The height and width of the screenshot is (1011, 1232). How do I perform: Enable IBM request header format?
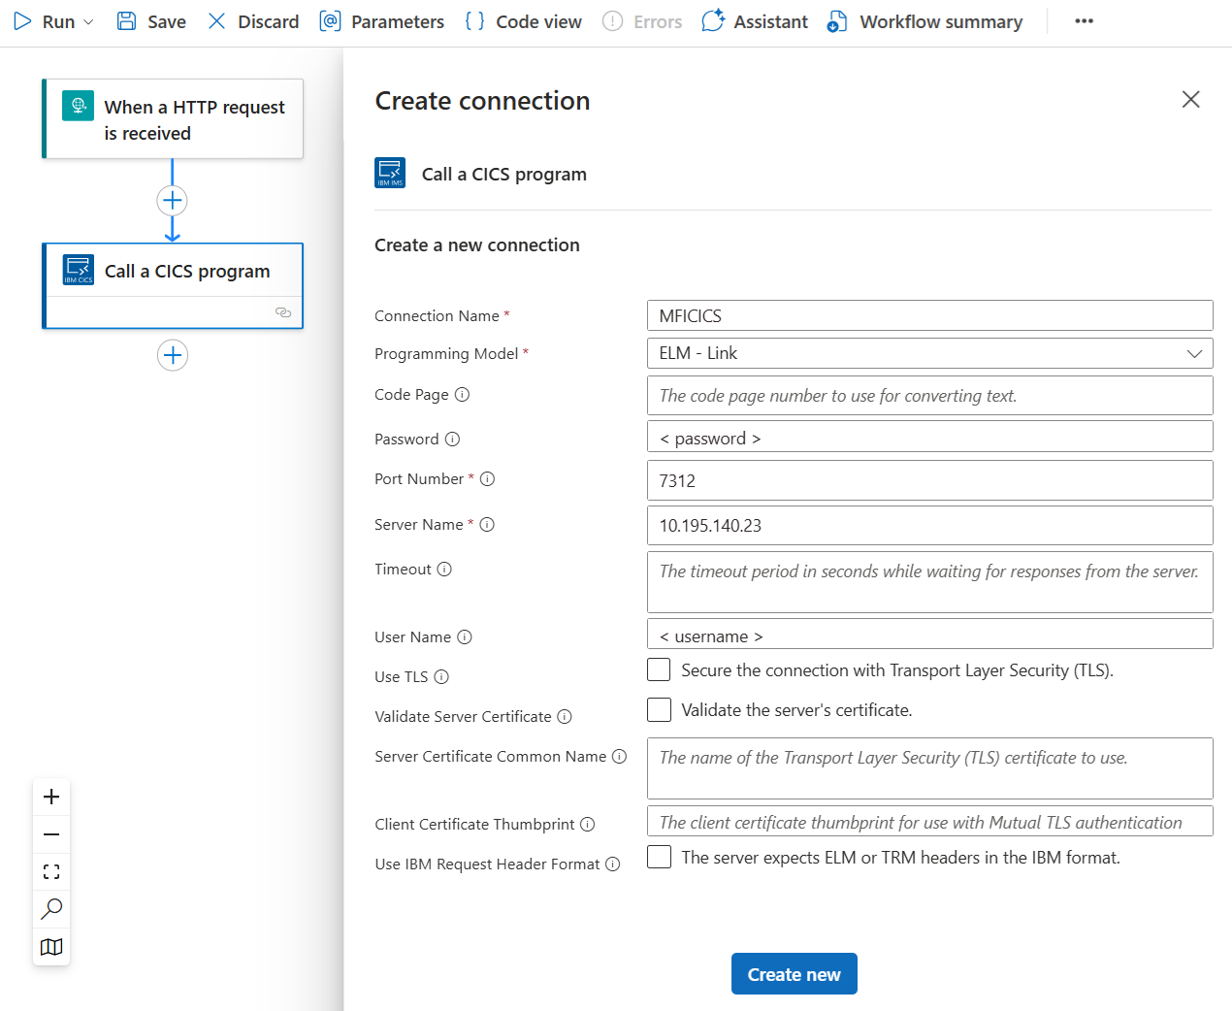[x=659, y=857]
